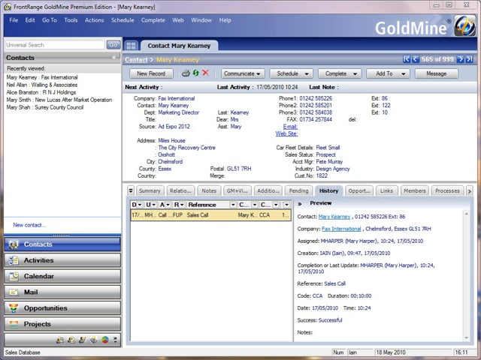Switch to the Processes tab

(x=447, y=190)
